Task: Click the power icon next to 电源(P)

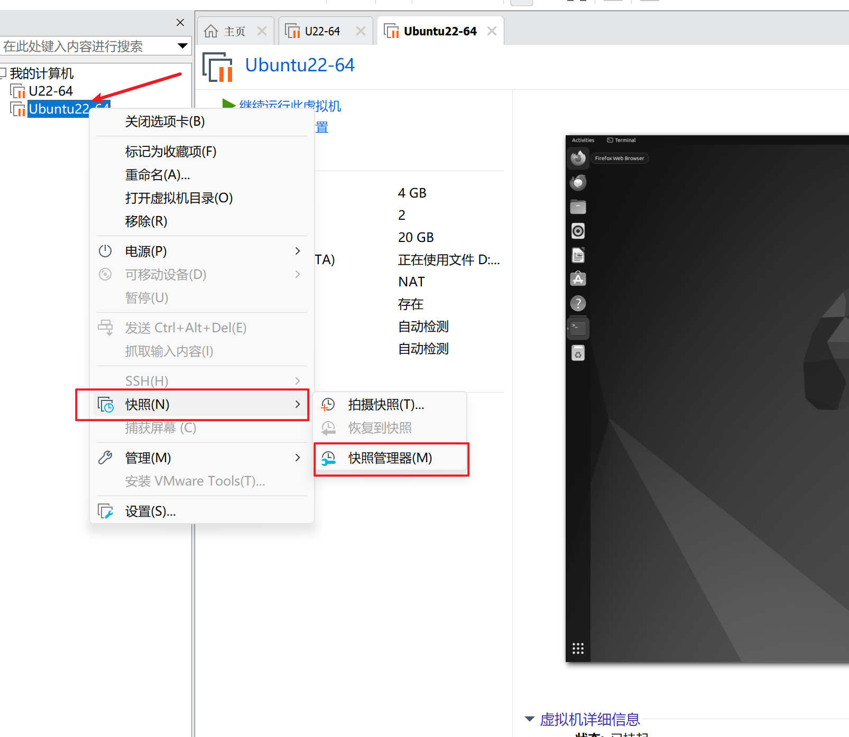Action: click(105, 251)
